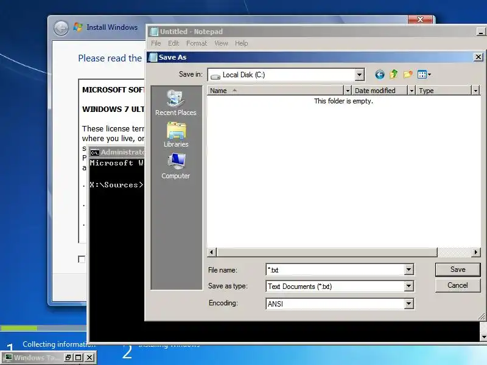Expand the Save as type dropdown
This screenshot has height=365, width=487.
tap(408, 286)
